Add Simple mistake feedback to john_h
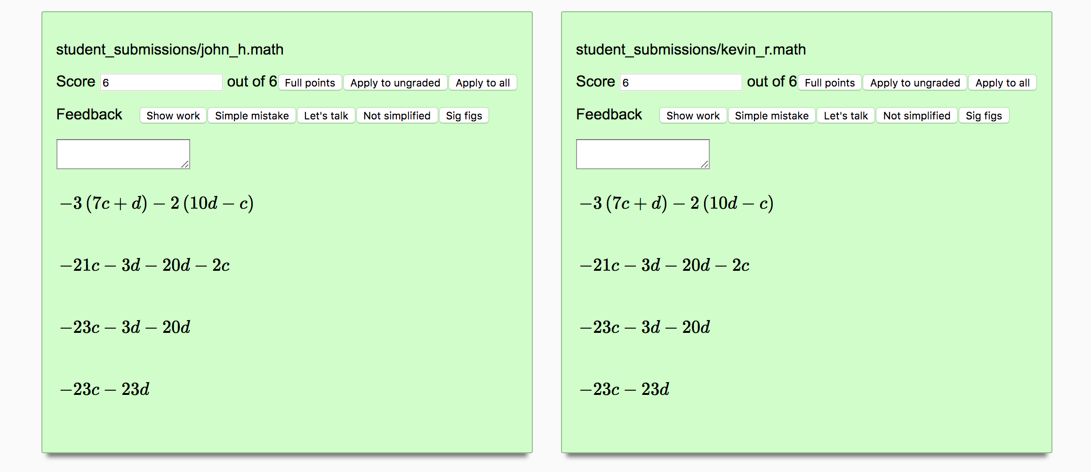1091x472 pixels. pos(252,116)
